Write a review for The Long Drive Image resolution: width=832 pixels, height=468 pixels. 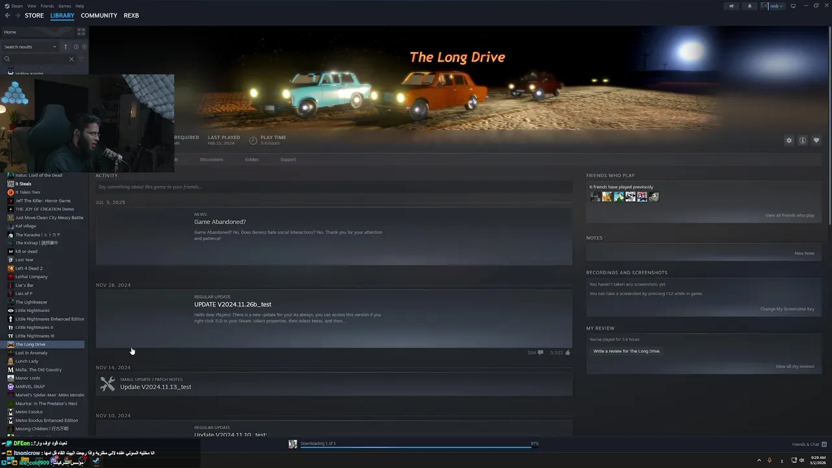pyautogui.click(x=627, y=351)
